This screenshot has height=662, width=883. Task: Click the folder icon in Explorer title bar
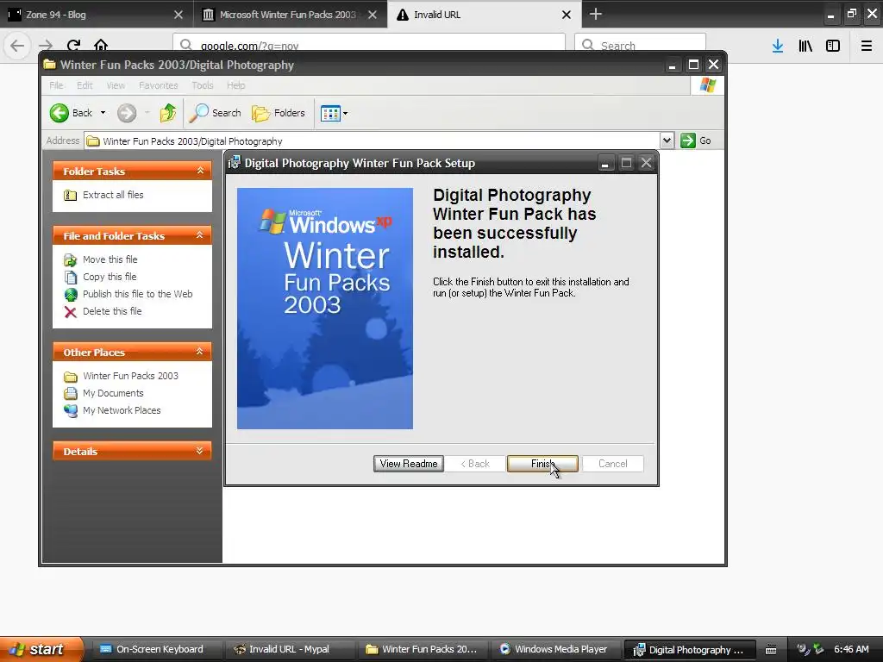pyautogui.click(x=49, y=64)
